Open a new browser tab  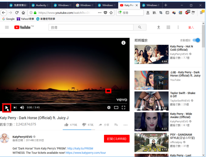[x=166, y=5]
